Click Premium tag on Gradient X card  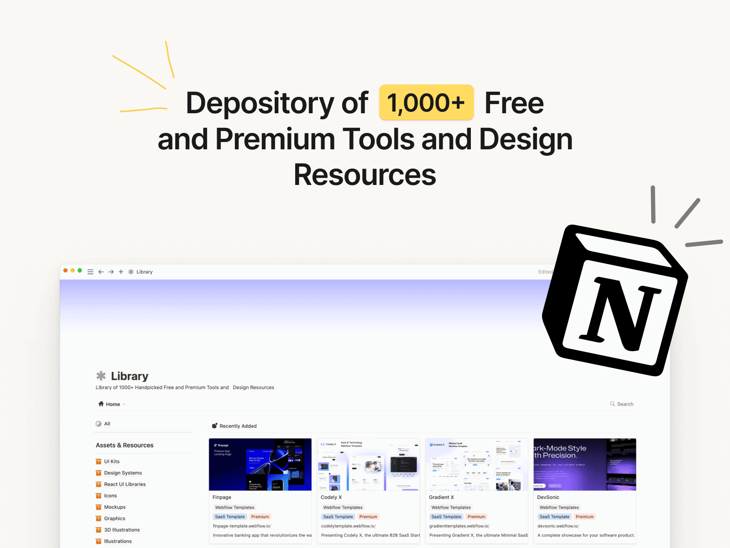[476, 516]
